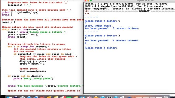Click the "#in the answer" comment line
The image size is (175, 98).
point(24,51)
